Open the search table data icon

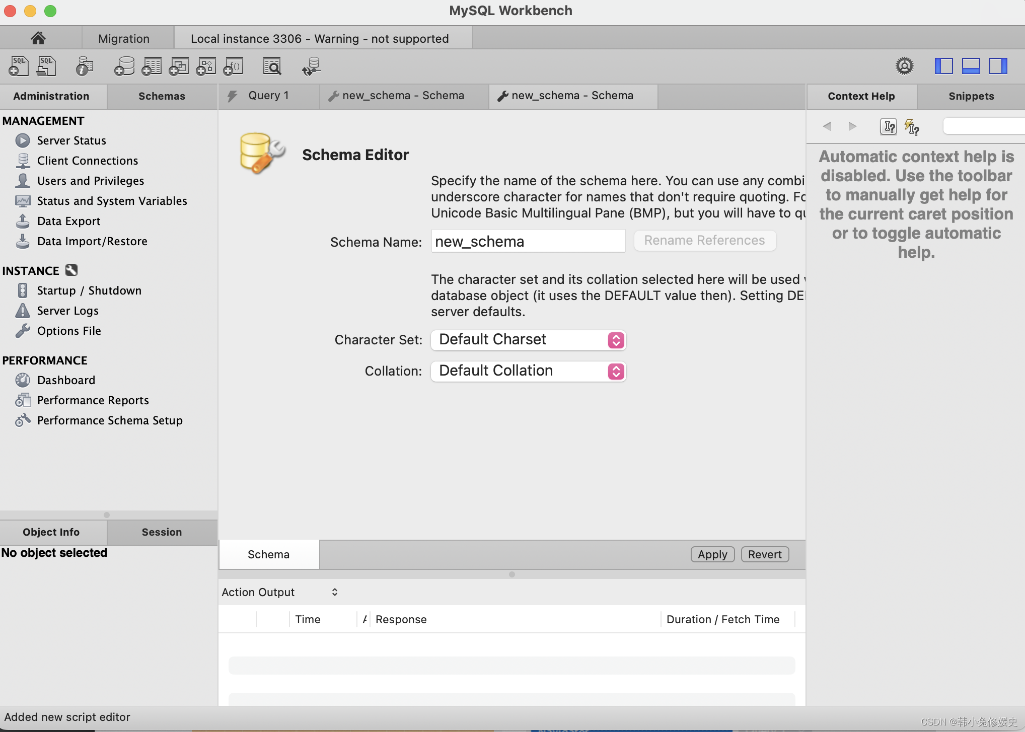coord(272,66)
